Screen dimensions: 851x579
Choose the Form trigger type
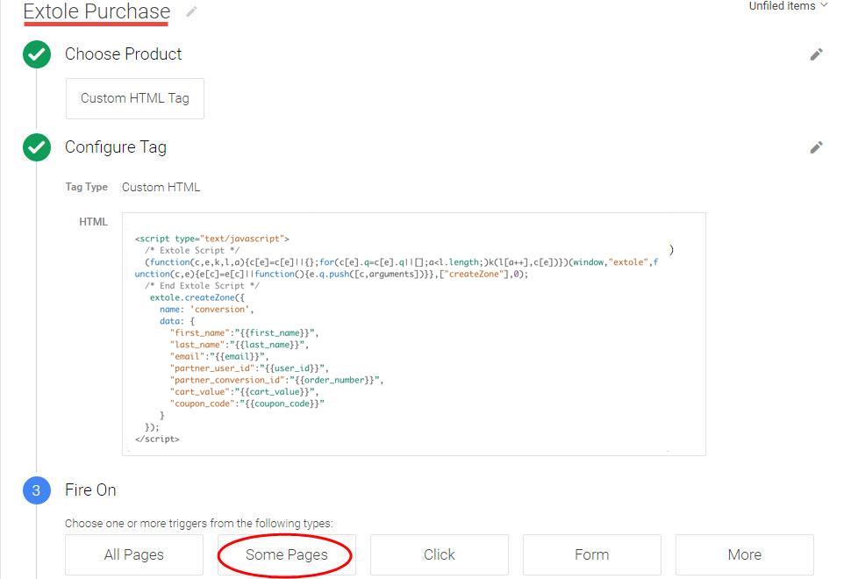(592, 554)
